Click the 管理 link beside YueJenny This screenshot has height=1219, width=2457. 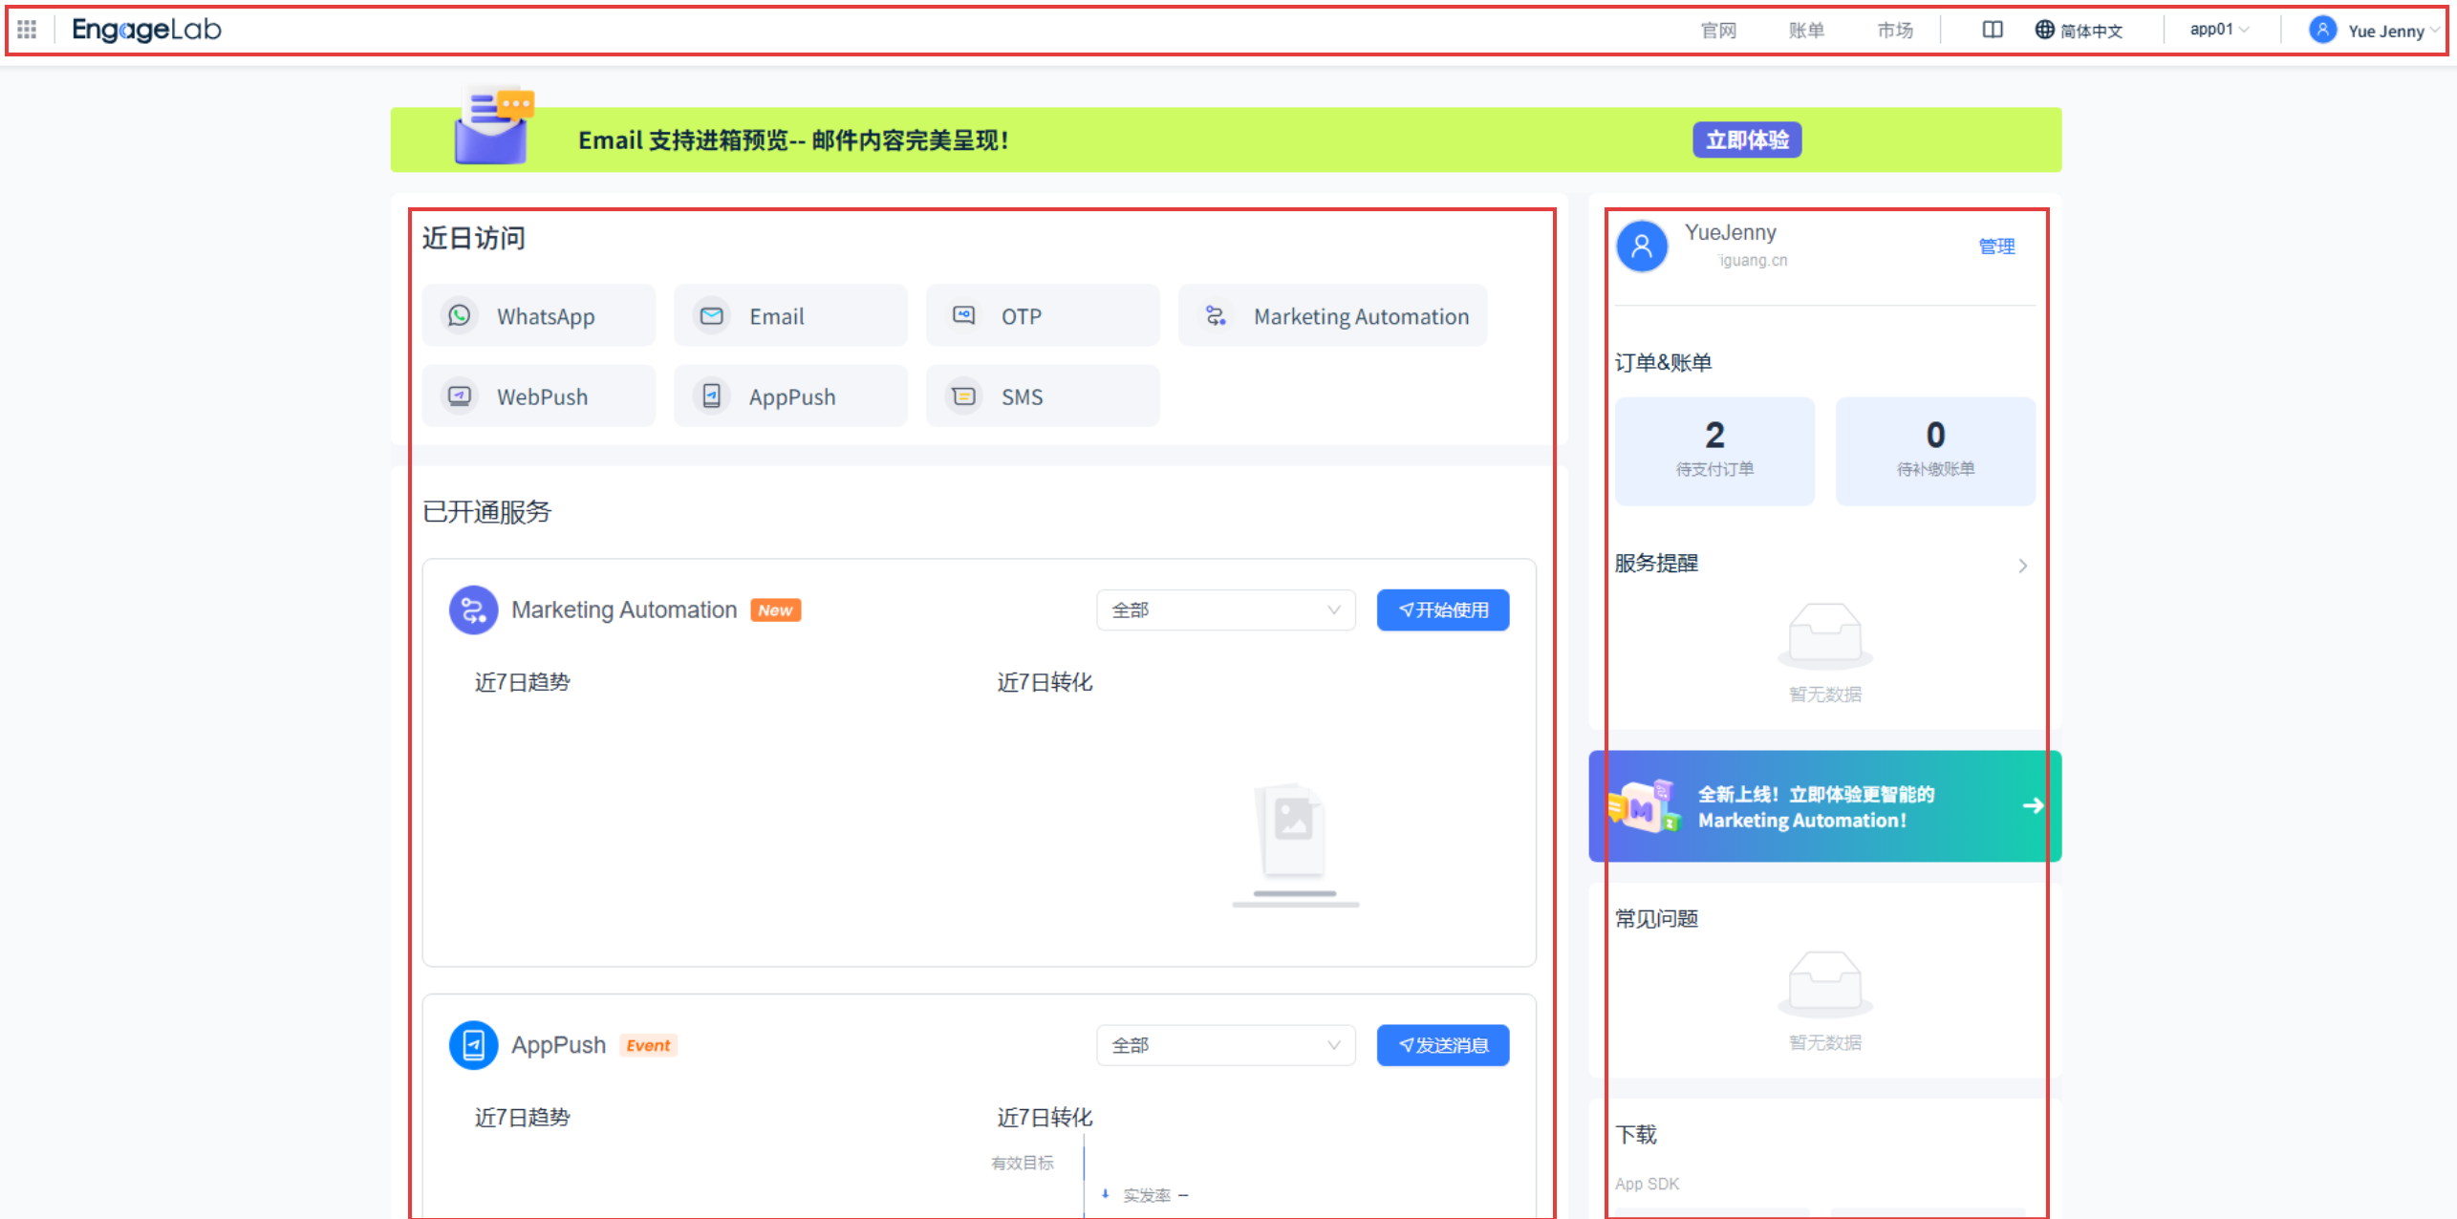[1996, 246]
